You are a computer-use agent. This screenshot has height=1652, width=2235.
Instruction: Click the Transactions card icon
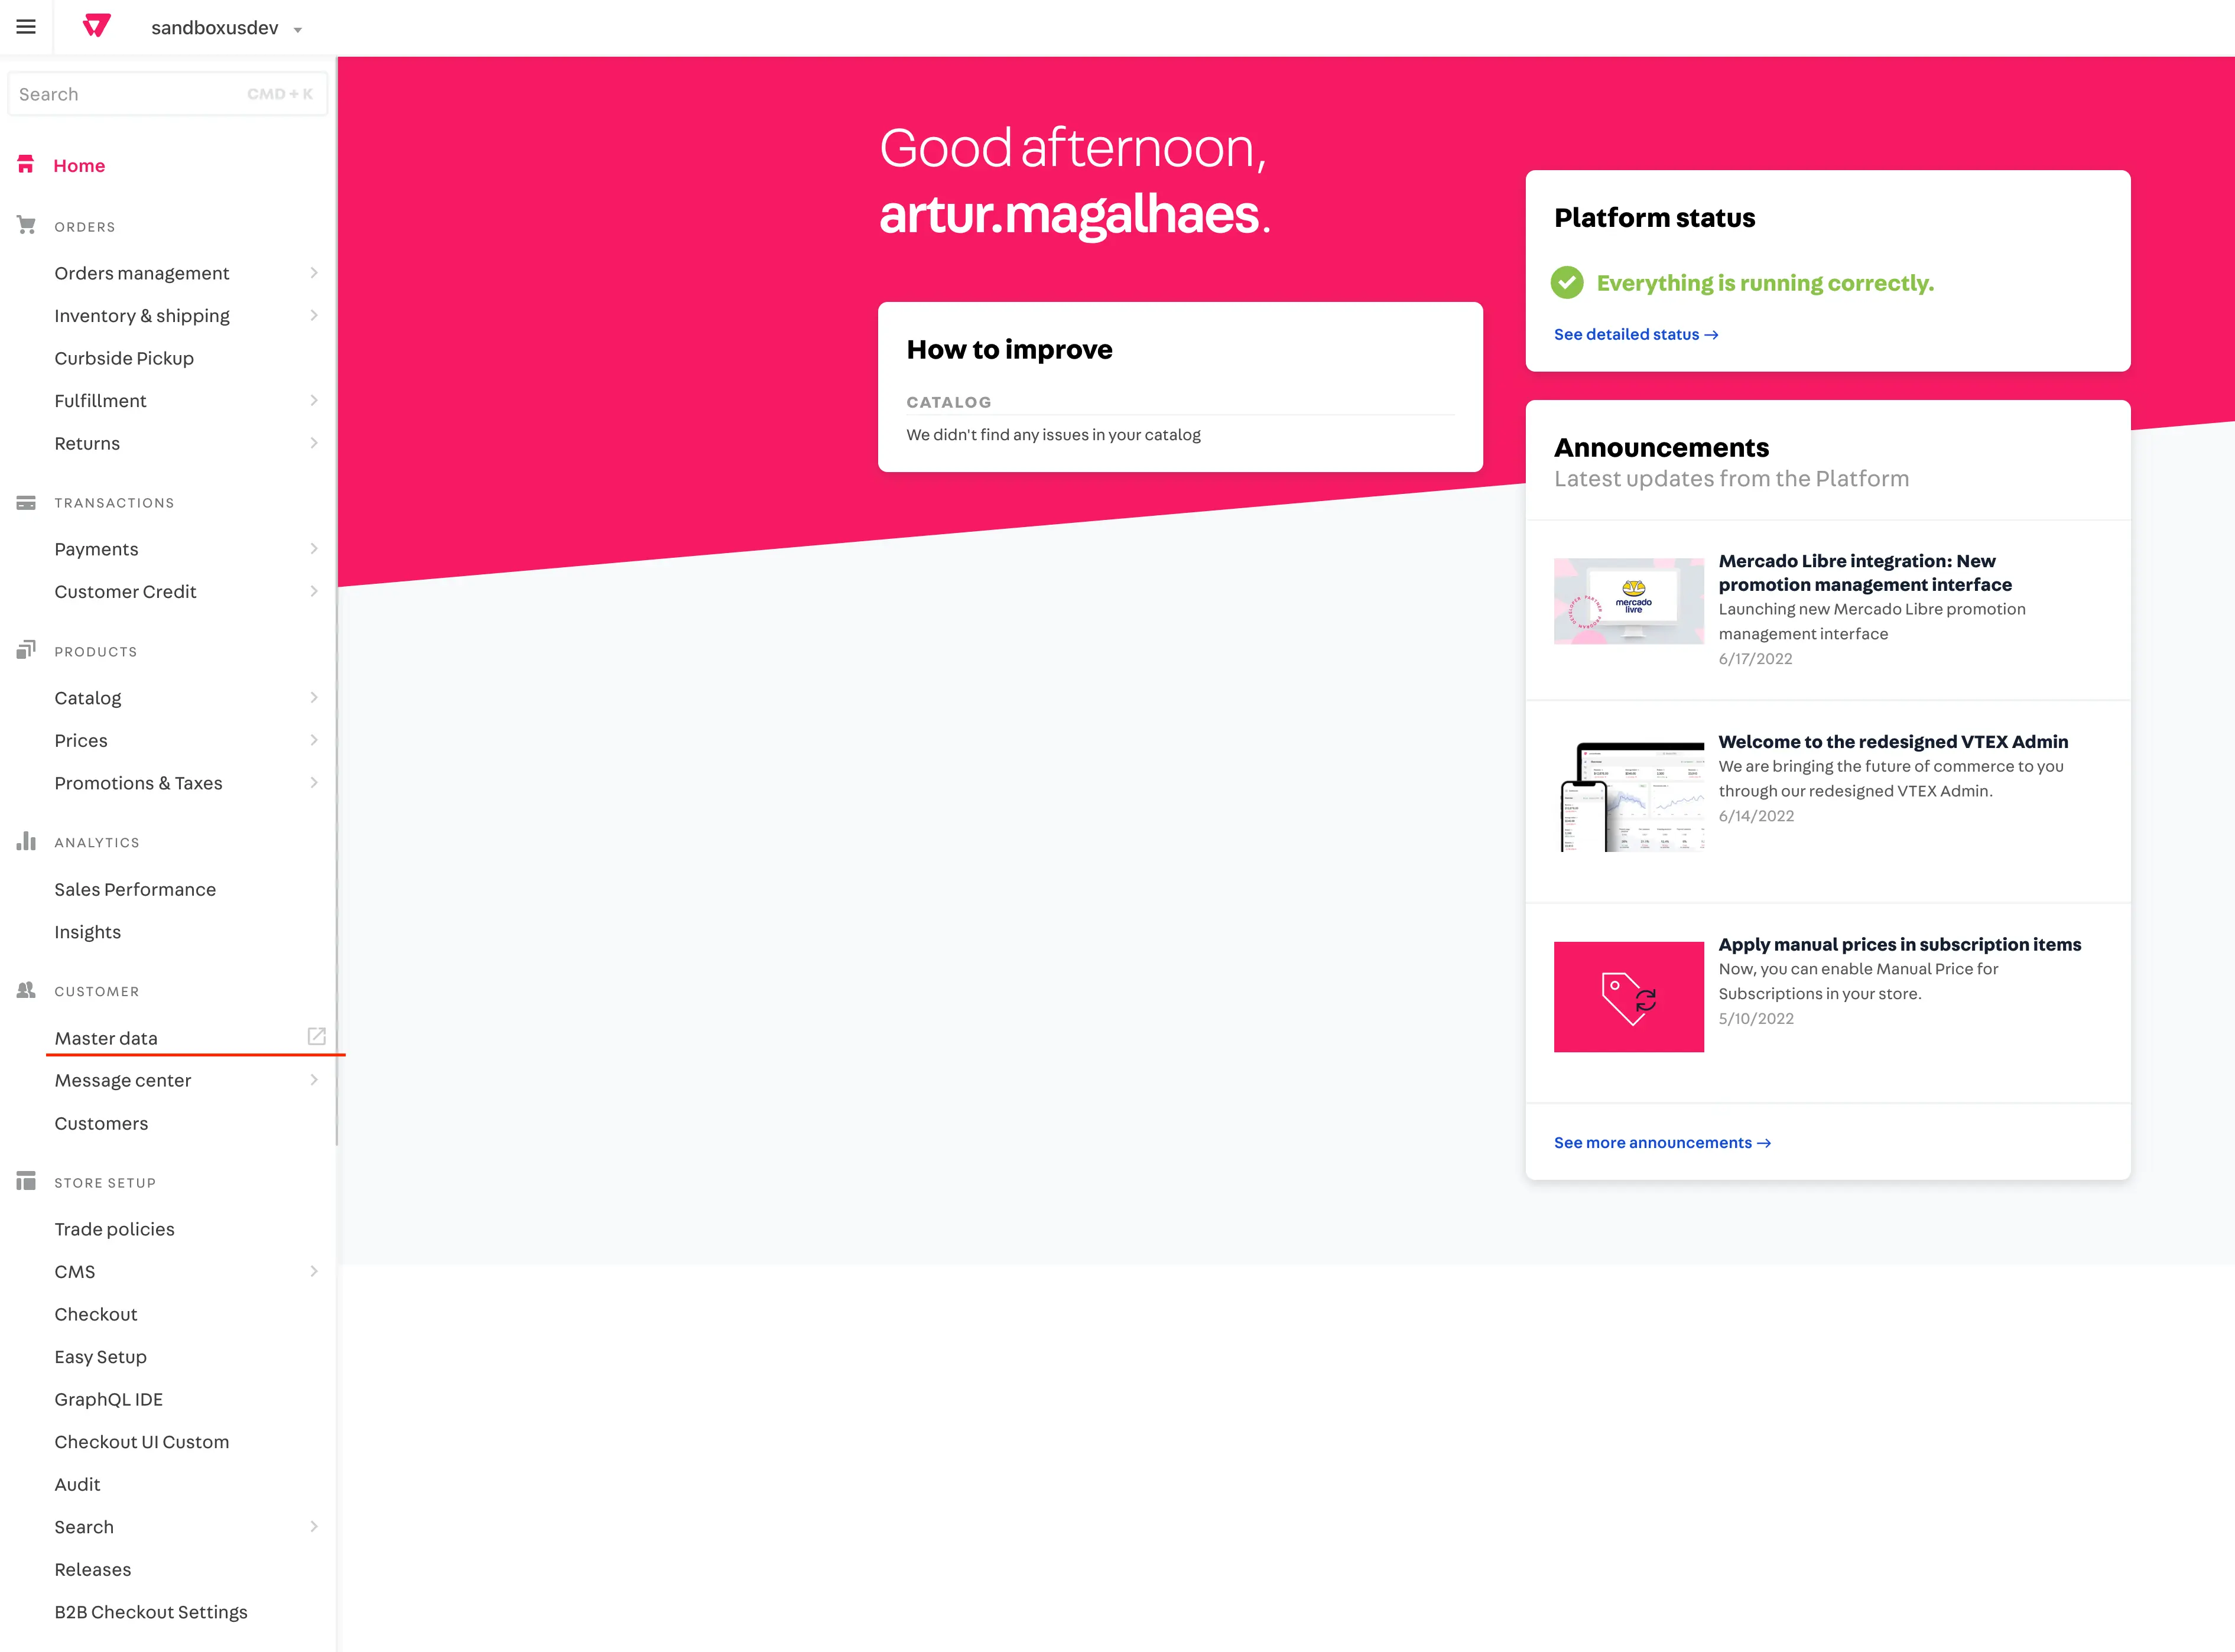coord(26,502)
